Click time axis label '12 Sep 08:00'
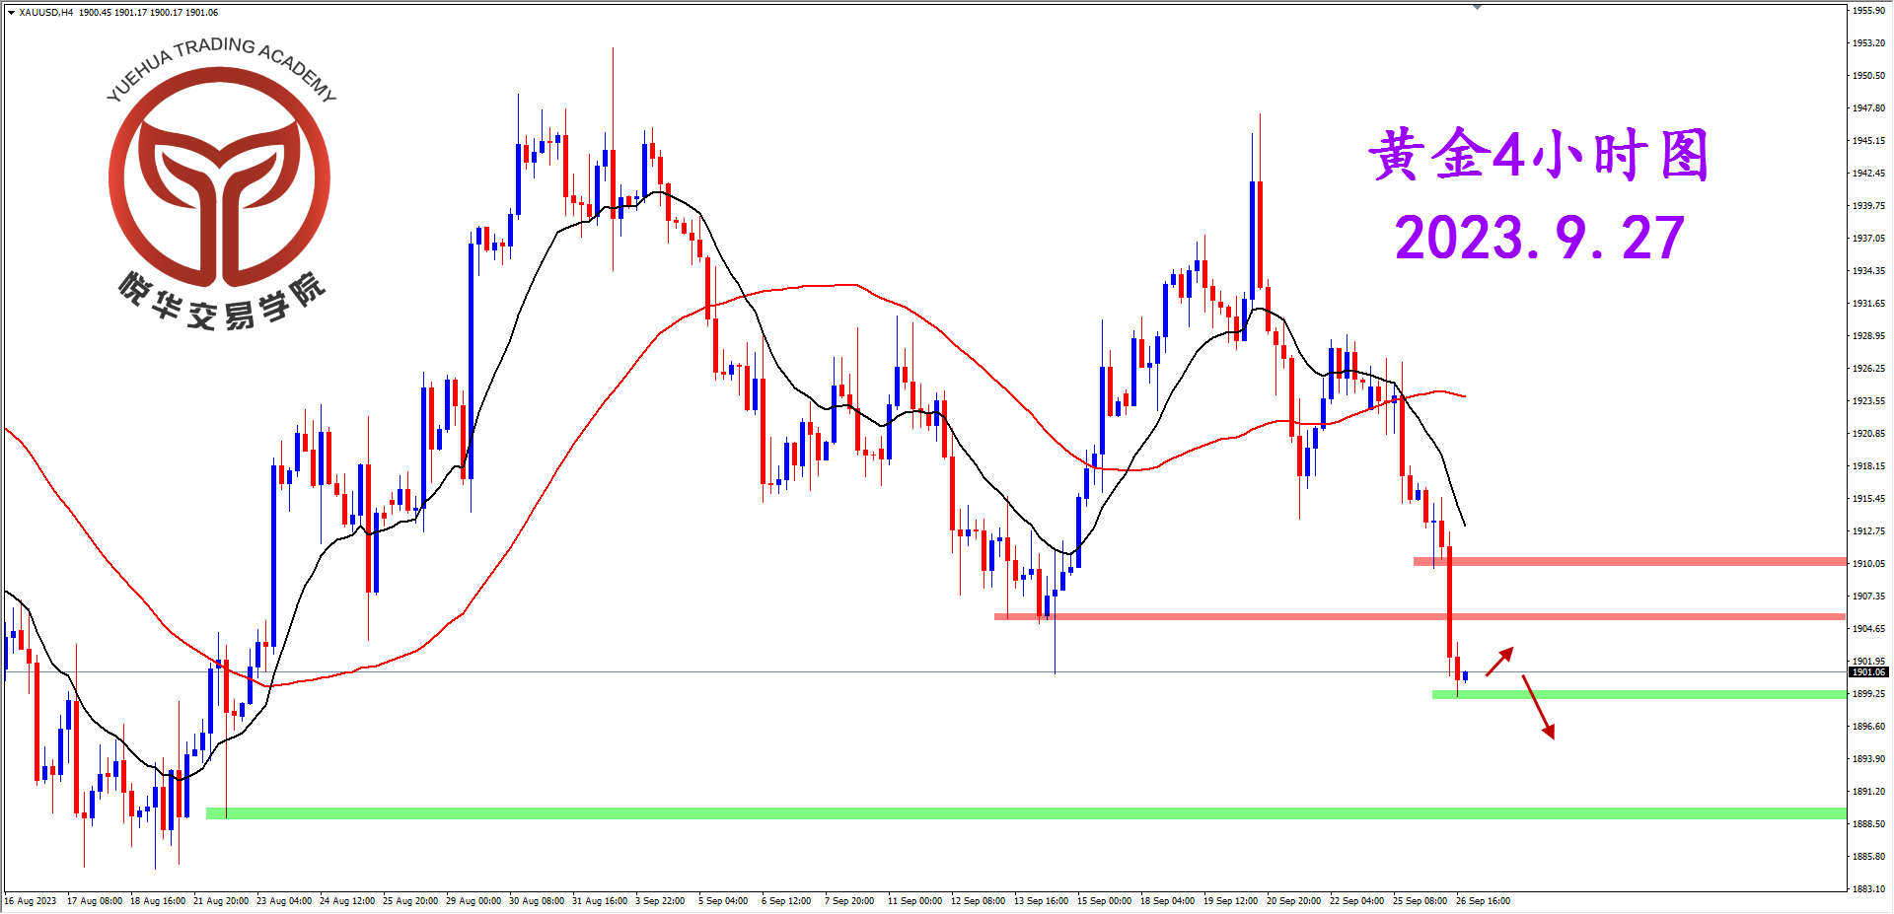The width and height of the screenshot is (1894, 914). 979,901
